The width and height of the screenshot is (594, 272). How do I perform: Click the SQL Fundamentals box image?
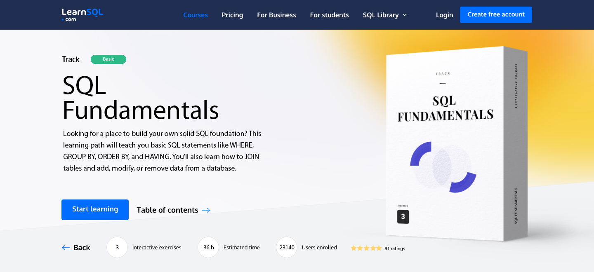point(457,143)
